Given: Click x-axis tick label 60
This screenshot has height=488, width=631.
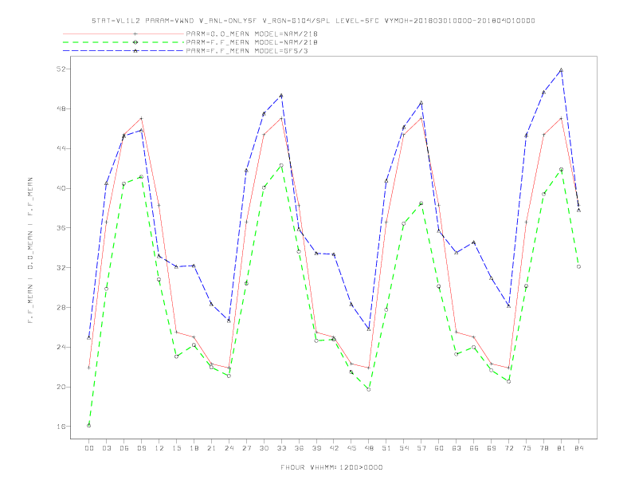Looking at the screenshot, I should point(439,448).
